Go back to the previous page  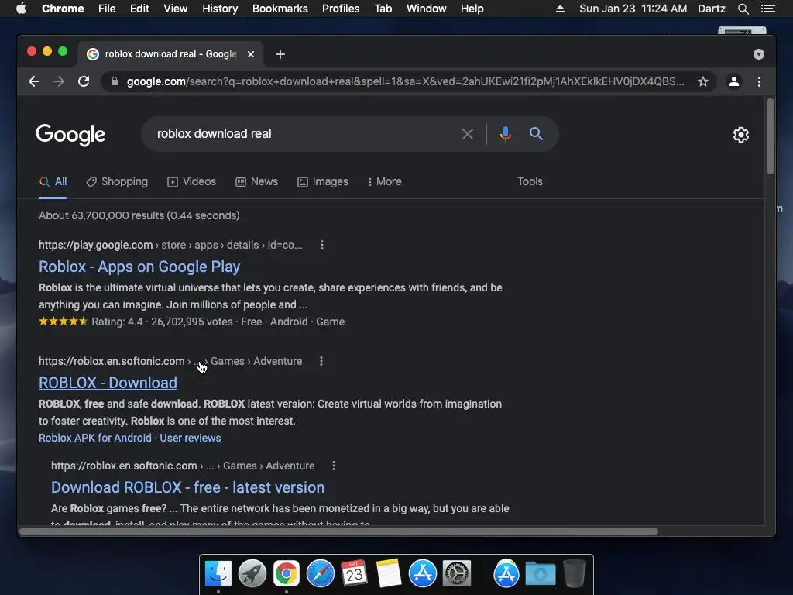34,81
